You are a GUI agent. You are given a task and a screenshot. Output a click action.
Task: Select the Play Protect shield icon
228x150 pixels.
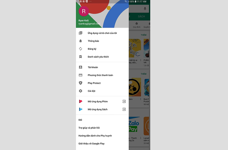(x=80, y=83)
